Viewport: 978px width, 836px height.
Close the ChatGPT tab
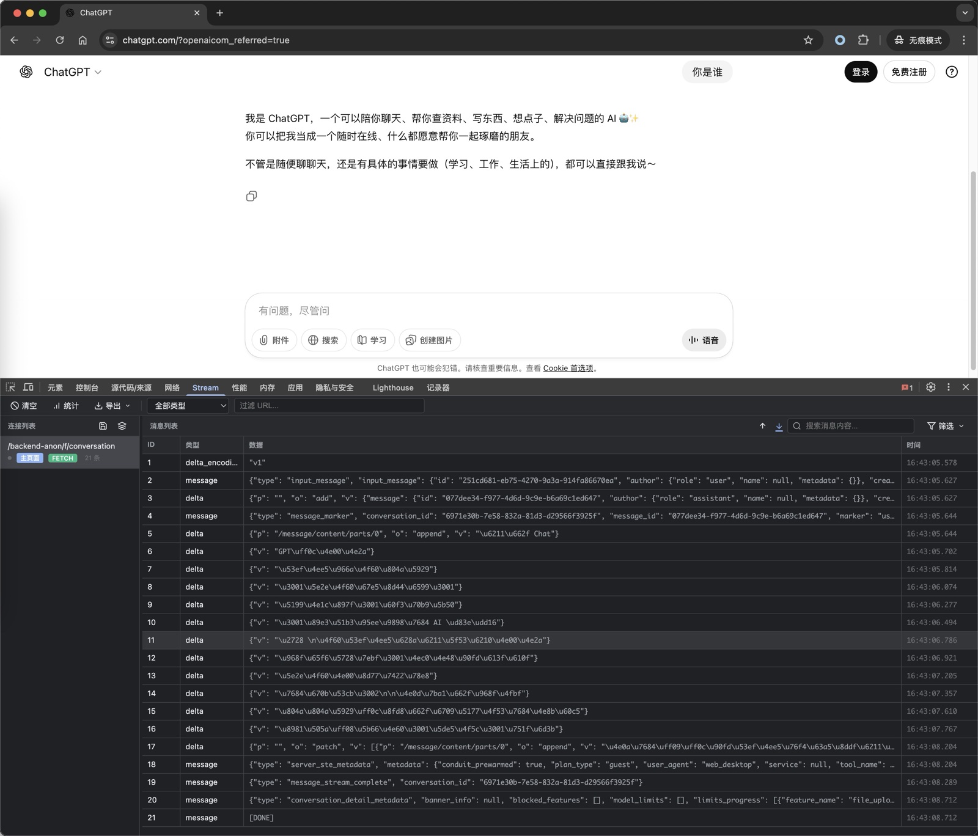tap(197, 13)
